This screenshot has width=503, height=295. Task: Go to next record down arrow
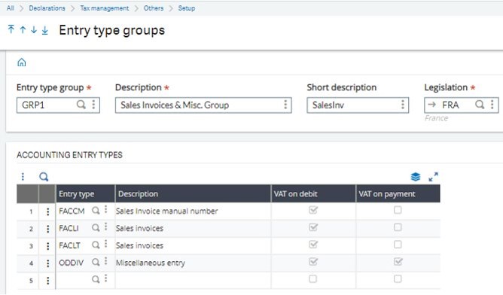click(x=34, y=30)
